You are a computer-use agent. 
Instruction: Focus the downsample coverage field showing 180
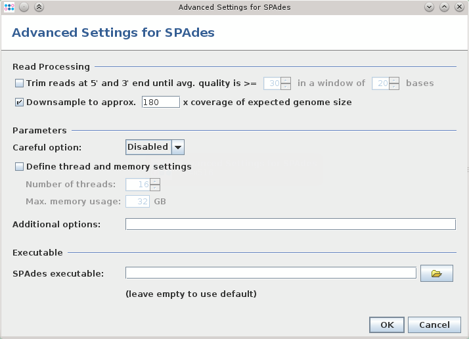161,102
